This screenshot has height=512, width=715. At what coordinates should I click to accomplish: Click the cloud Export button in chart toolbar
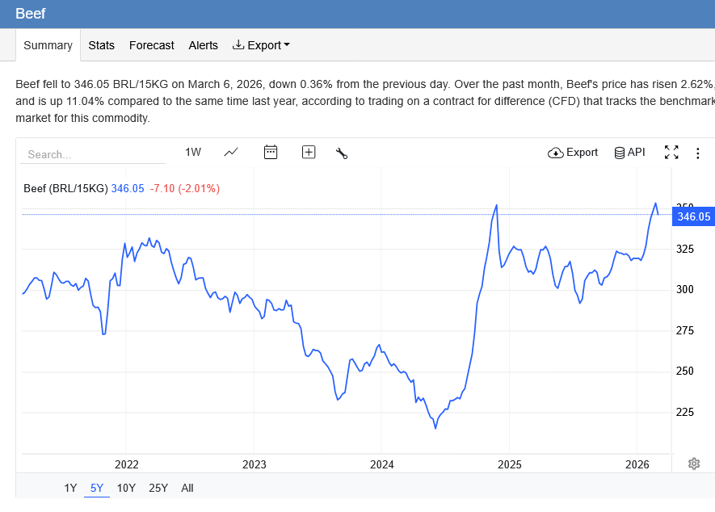[573, 153]
